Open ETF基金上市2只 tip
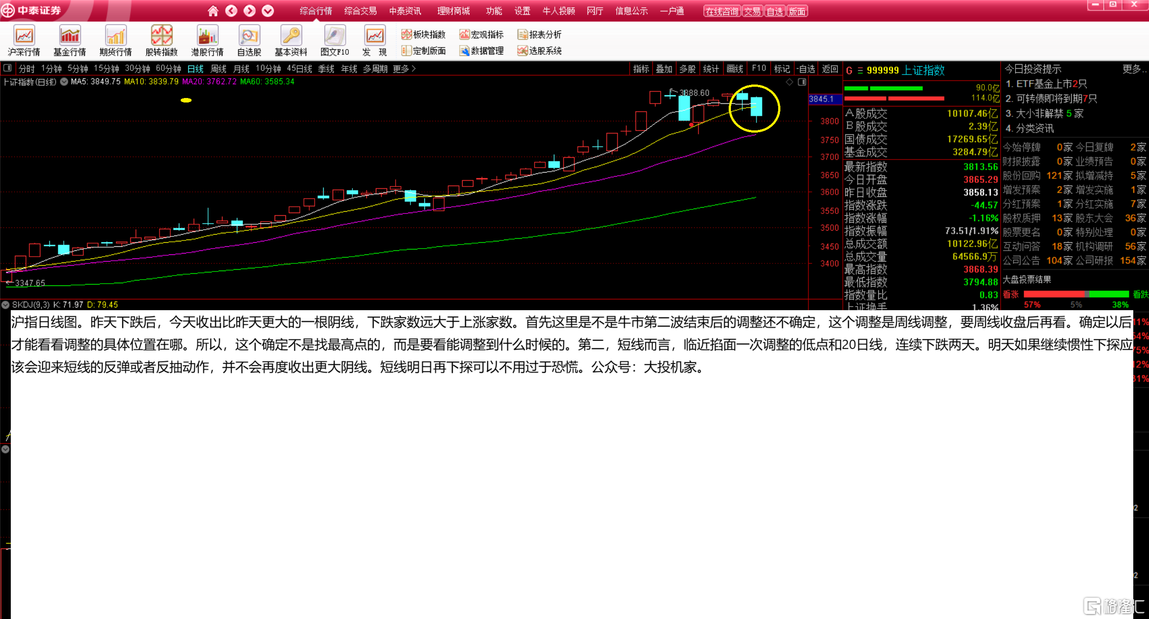 click(1046, 84)
